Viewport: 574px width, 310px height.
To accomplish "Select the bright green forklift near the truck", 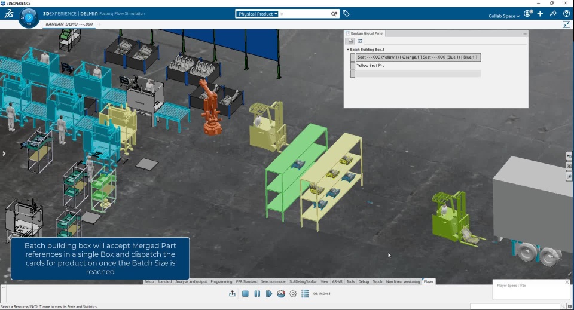I will pos(451,217).
